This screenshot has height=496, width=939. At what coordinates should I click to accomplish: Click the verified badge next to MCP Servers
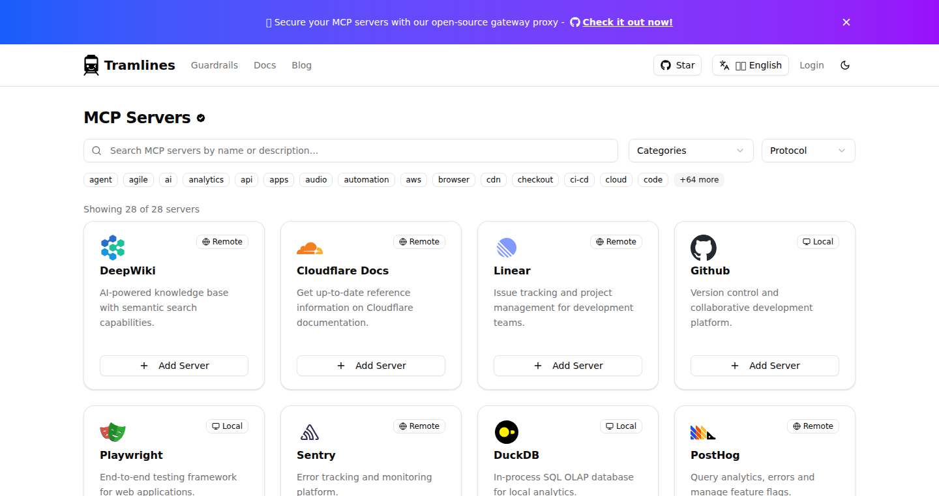[201, 118]
